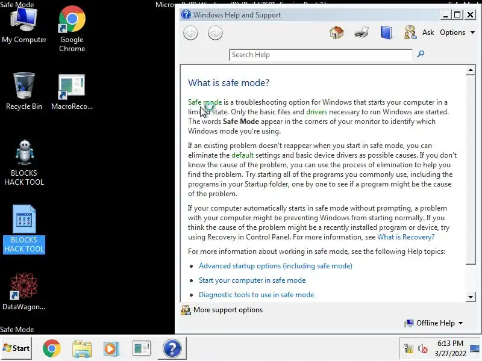Open Help and Support home page icon
Viewport: 482px width, 361px height.
(x=337, y=32)
